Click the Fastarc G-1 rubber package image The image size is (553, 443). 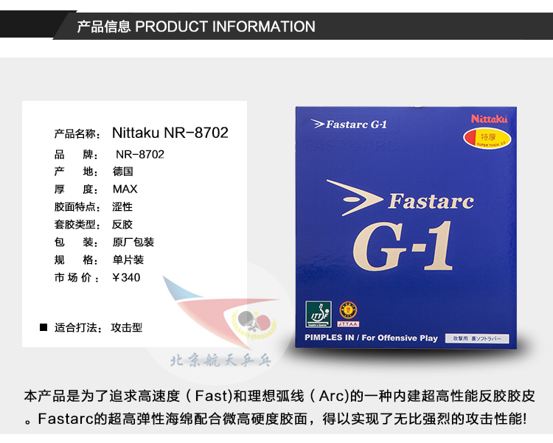406,228
